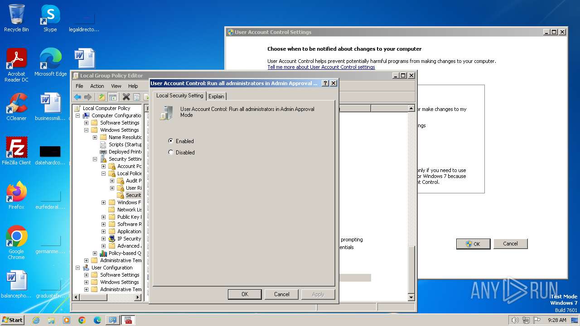Open the Local Security Setting tab
This screenshot has height=326, width=580.
coord(179,96)
